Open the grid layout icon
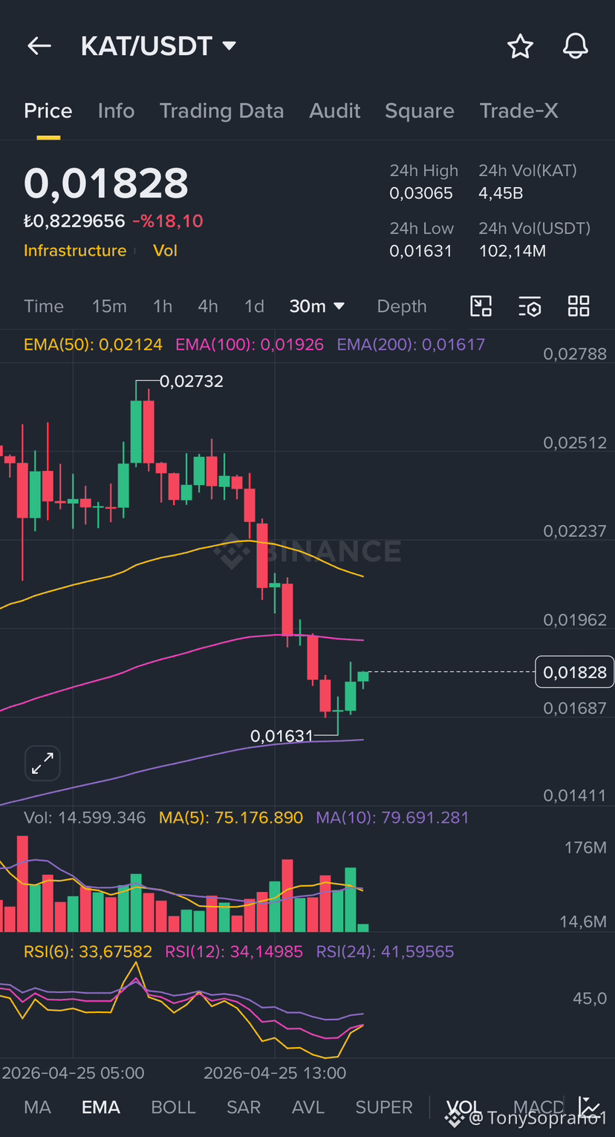615x1137 pixels. 579,306
